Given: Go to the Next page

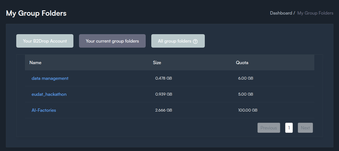Looking at the screenshot, I should point(305,128).
